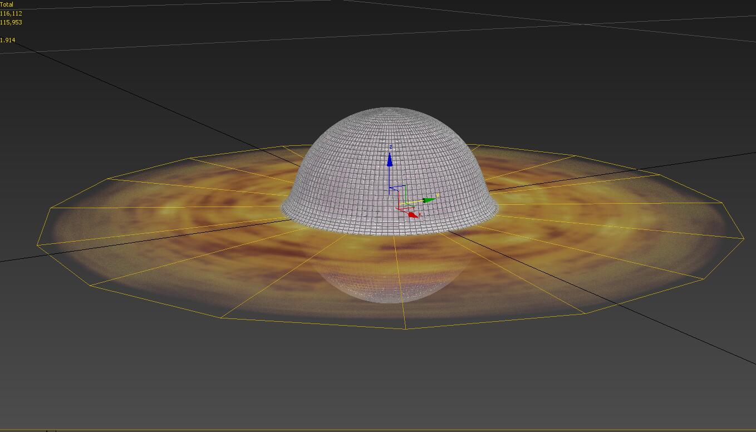Click the front bottom vertex of the yellow disc wireframe
The width and height of the screenshot is (756, 432).
click(406, 328)
